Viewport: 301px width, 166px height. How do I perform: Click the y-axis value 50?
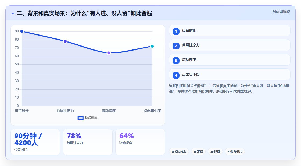click(x=17, y=64)
